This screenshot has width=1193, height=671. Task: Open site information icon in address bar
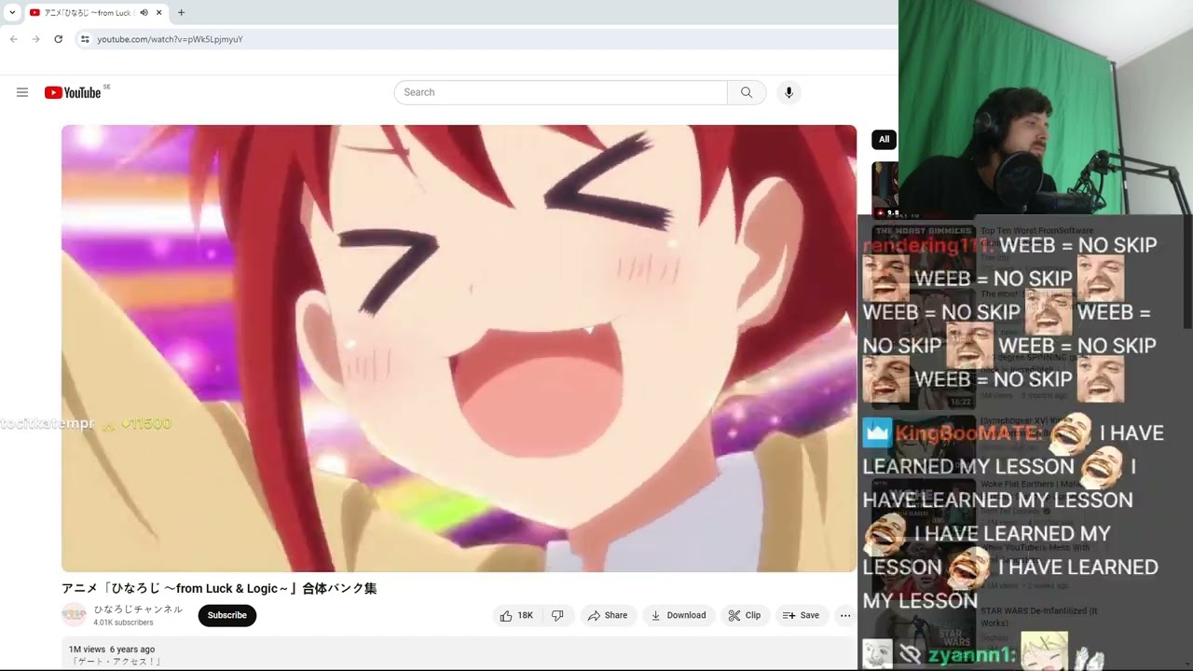coord(85,39)
